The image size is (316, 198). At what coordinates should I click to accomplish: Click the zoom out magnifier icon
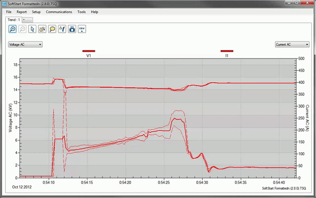pyautogui.click(x=22, y=29)
